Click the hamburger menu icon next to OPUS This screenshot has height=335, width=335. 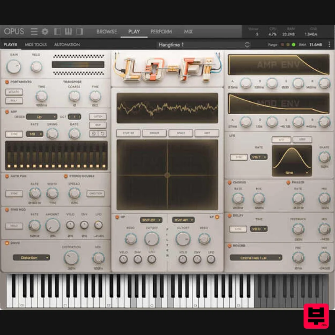[x=34, y=31]
